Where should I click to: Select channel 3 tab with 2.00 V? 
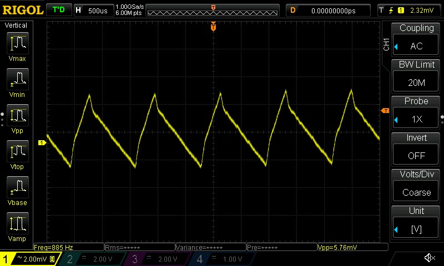click(156, 259)
